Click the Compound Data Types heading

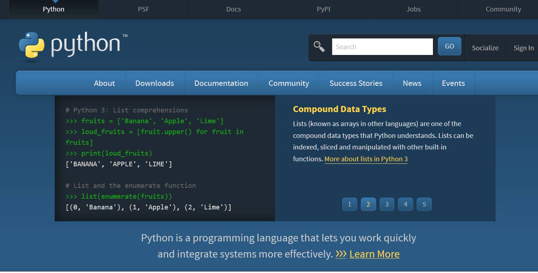click(339, 109)
